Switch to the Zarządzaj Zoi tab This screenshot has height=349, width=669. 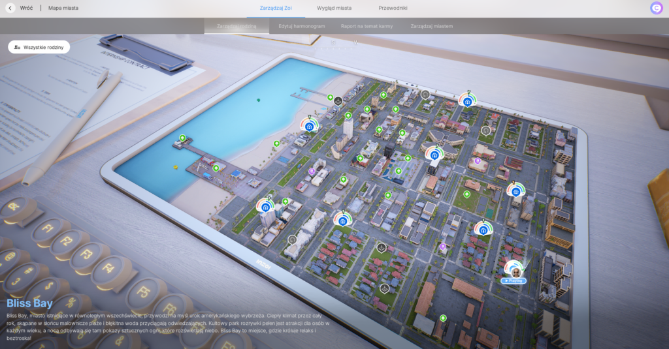click(276, 8)
